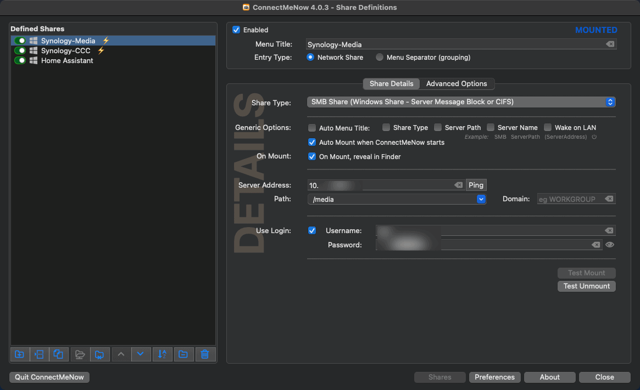Click the lightning bolt next to Synology-CCC
This screenshot has height=390, width=640.
101,50
